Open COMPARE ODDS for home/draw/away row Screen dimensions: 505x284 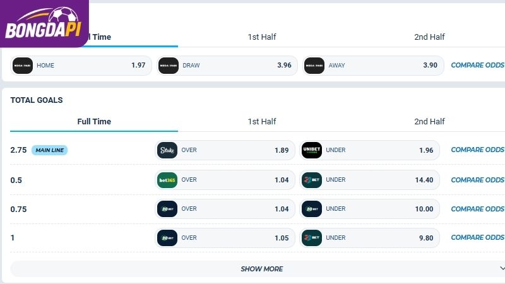[x=477, y=65]
